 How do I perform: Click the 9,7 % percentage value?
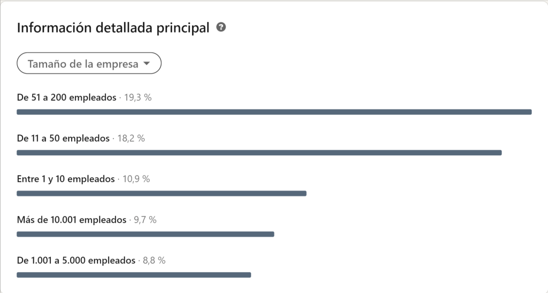click(144, 219)
